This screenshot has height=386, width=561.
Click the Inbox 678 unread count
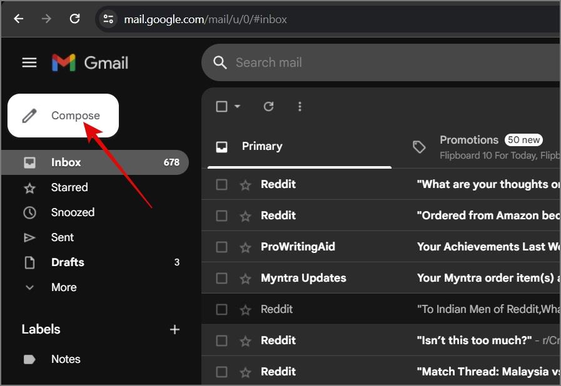(x=171, y=162)
